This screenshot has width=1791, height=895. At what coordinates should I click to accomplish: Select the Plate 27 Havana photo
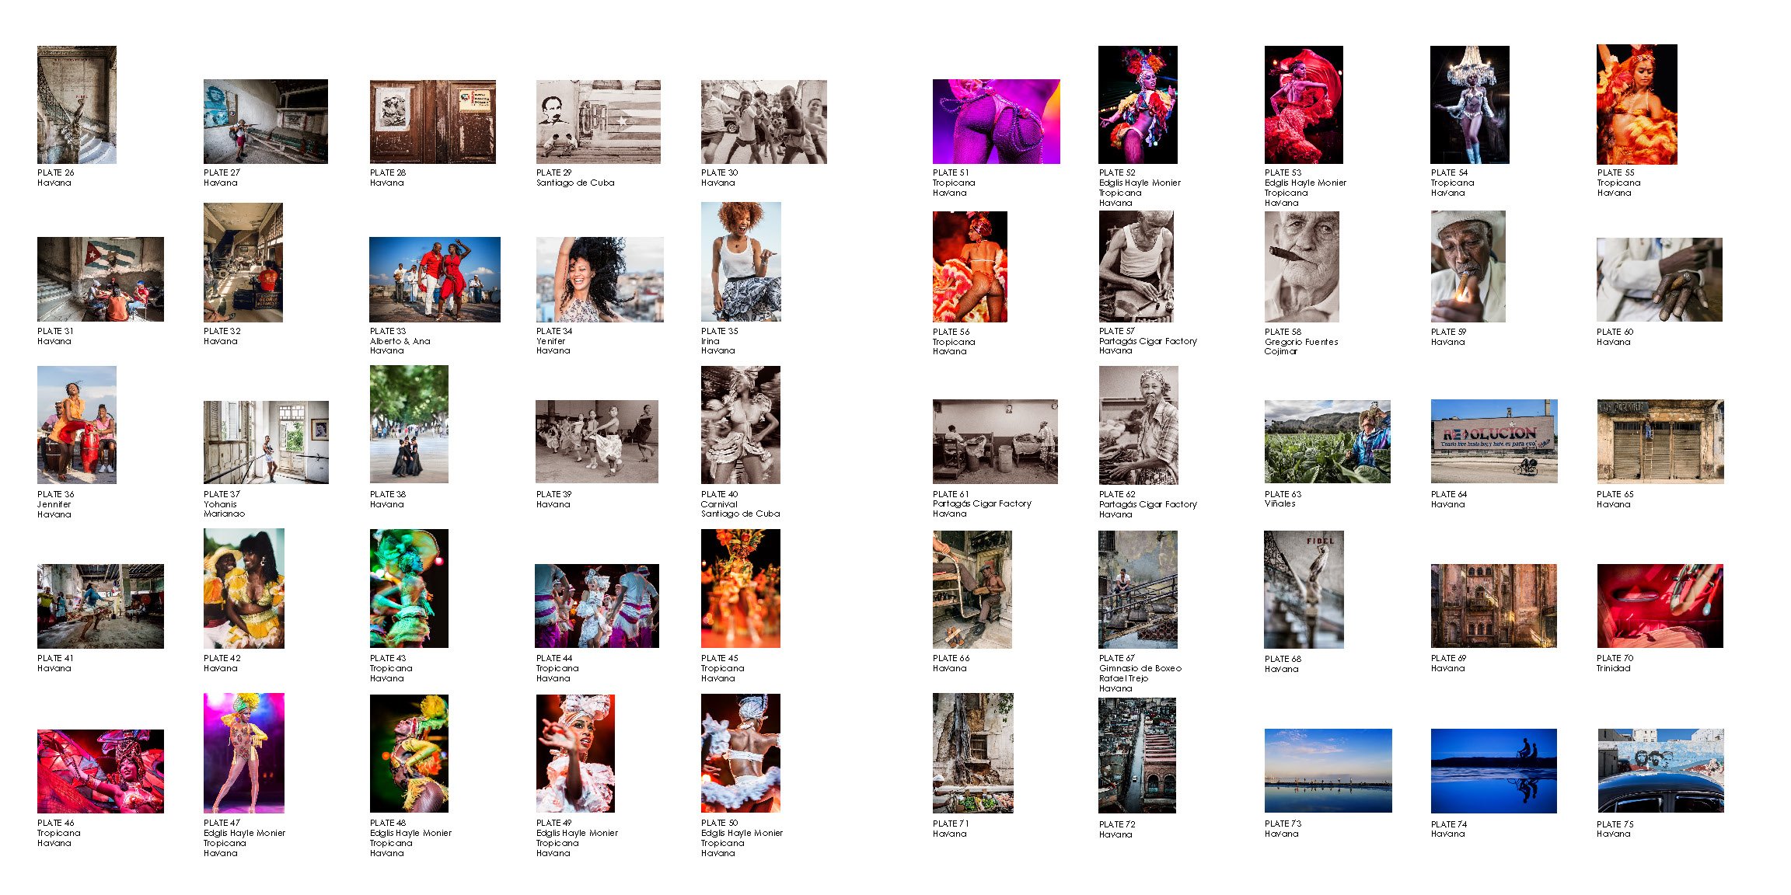point(266,121)
